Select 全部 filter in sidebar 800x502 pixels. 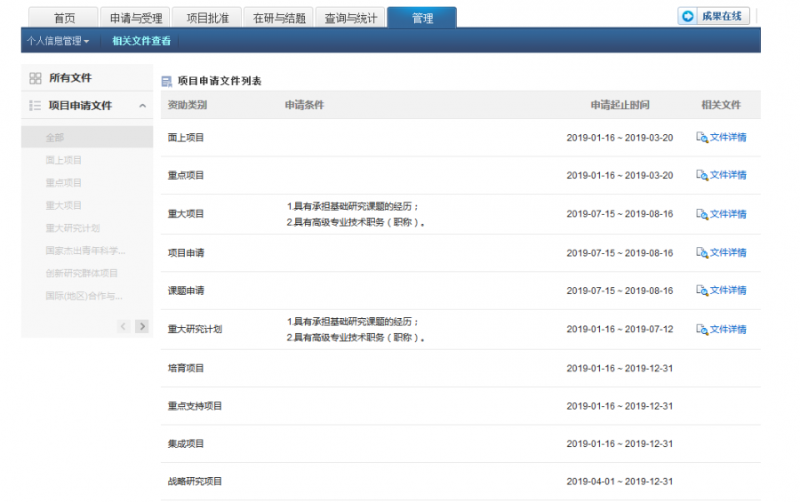(x=55, y=138)
